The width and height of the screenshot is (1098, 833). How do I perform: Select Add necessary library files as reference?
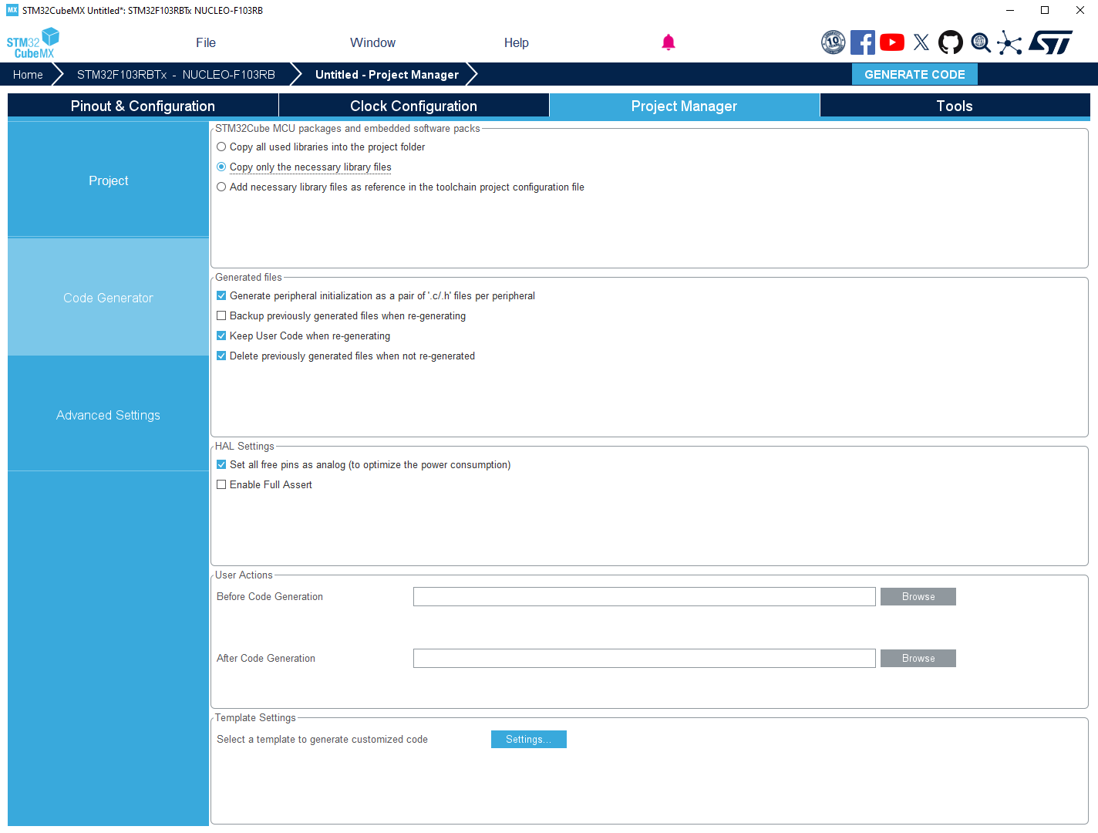coord(221,187)
